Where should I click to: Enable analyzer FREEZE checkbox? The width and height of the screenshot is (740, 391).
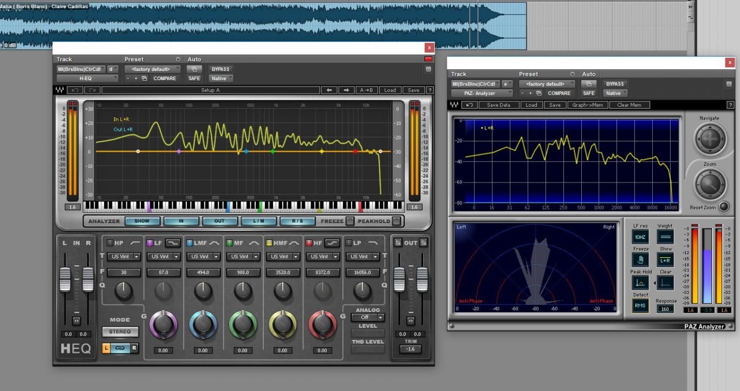350,221
